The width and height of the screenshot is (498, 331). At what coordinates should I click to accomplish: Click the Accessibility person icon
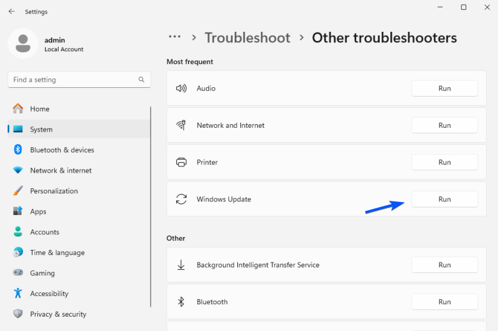[18, 294]
